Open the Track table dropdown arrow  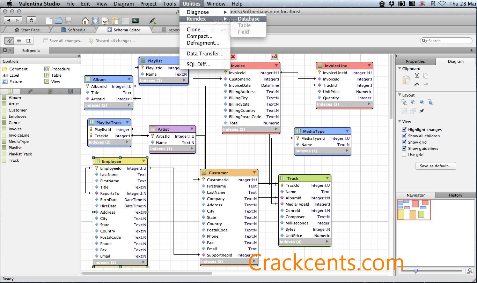(327, 178)
